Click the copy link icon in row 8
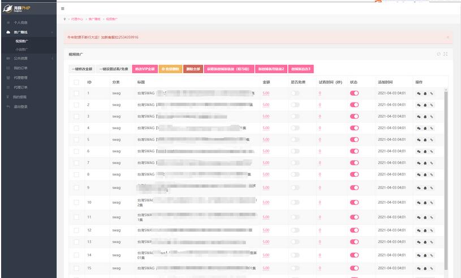 [431, 174]
